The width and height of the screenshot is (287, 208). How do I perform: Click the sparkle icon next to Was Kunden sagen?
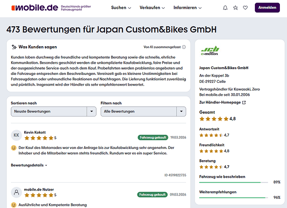(14, 47)
